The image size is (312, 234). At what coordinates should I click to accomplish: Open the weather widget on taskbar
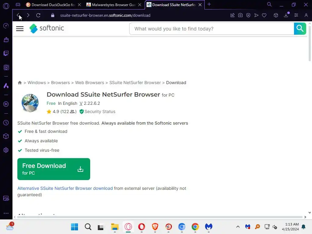[10, 226]
